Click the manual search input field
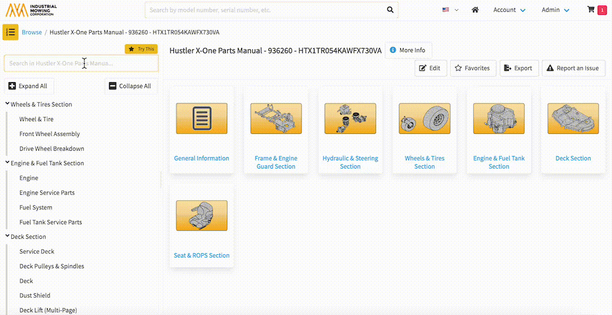 [x=81, y=64]
